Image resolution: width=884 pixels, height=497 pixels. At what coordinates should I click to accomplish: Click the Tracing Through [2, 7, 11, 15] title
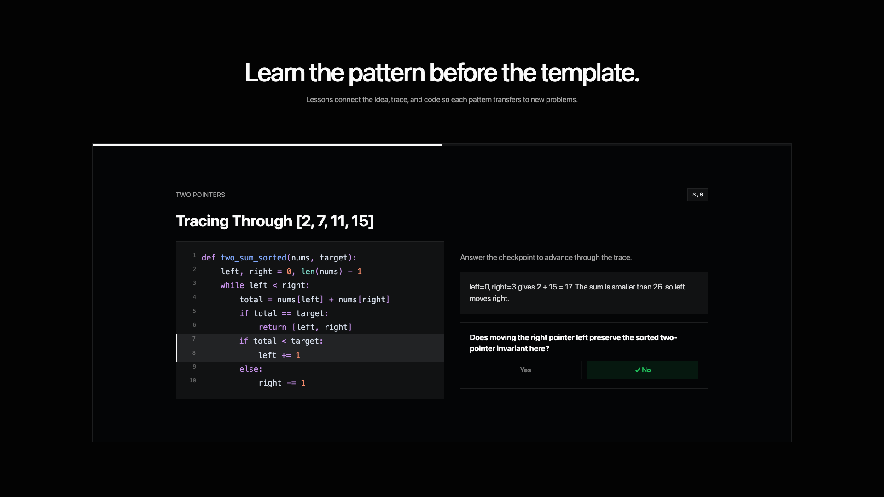tap(275, 221)
